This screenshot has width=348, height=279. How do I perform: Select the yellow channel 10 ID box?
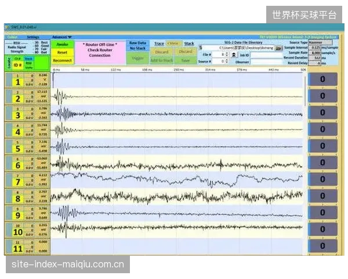(18, 233)
